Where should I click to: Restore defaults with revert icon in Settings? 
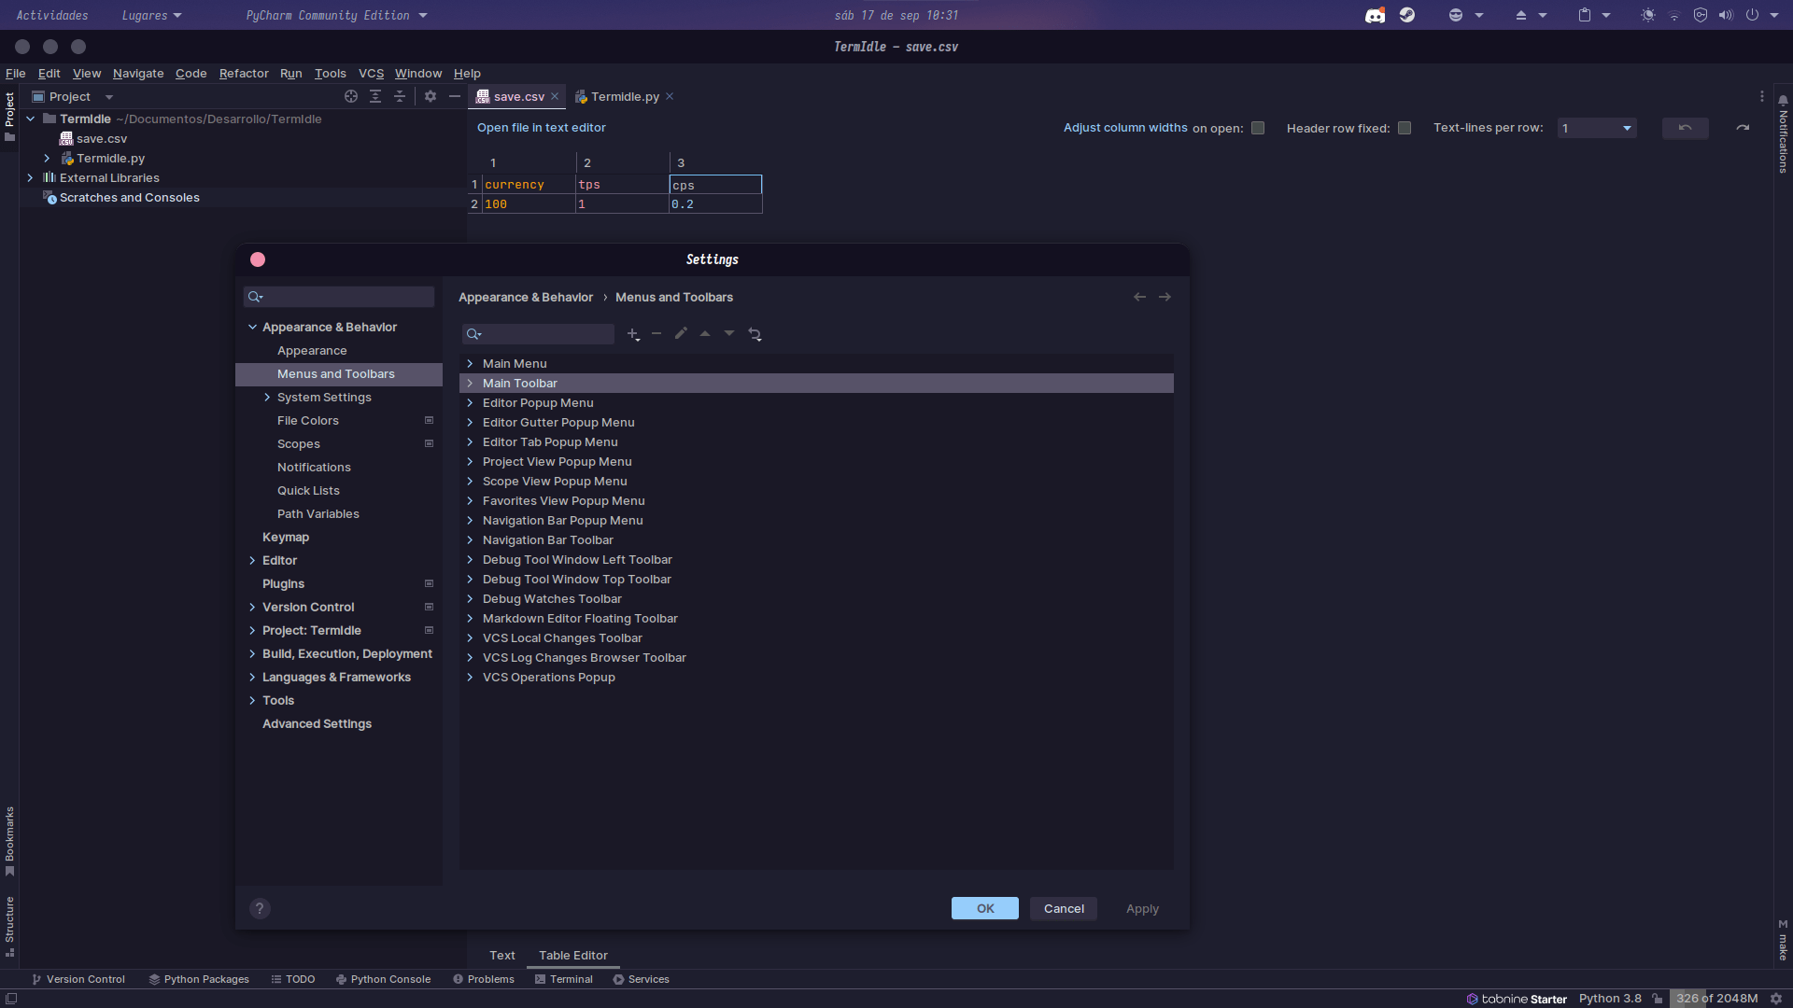click(x=755, y=334)
